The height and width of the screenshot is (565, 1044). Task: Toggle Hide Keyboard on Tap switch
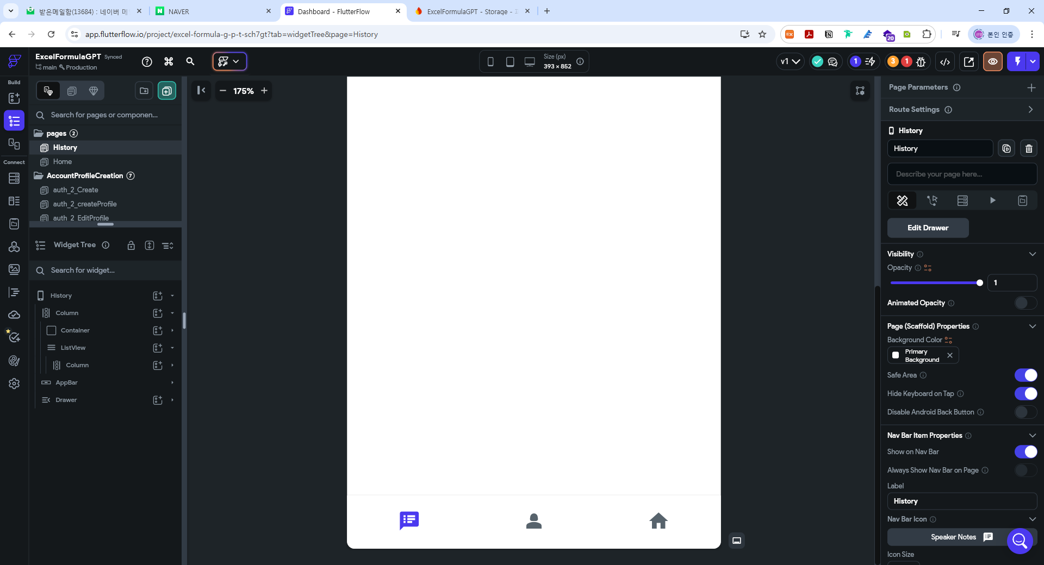coord(1026,394)
